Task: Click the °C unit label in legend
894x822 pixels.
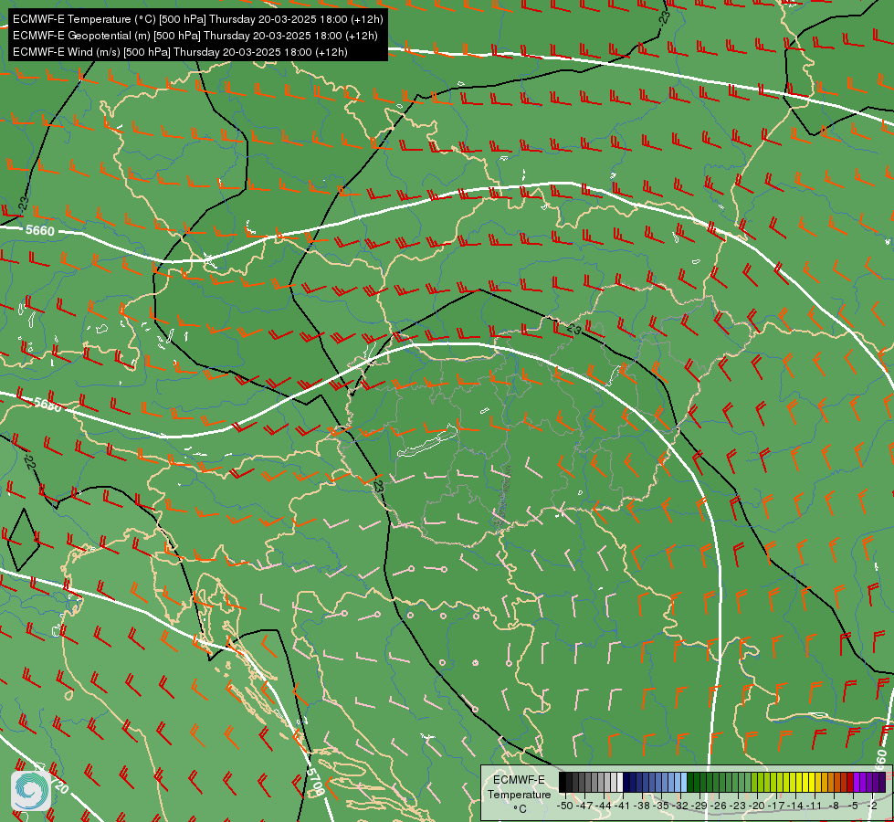Action: click(520, 809)
